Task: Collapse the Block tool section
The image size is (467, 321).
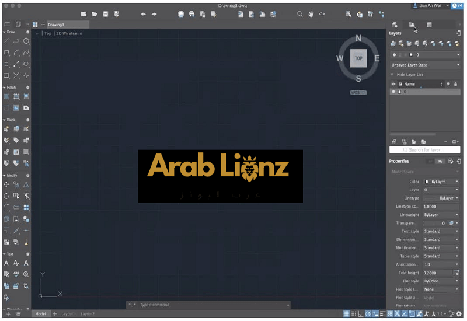Action: coord(4,120)
